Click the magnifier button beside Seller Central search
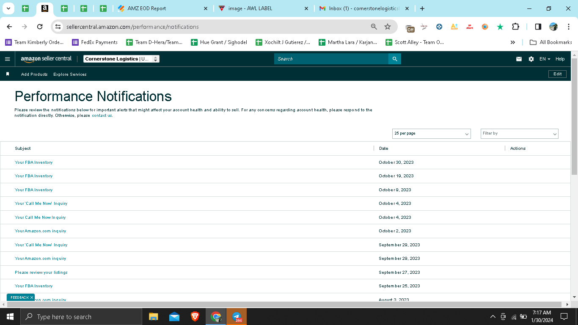Viewport: 578px width, 325px height. click(x=395, y=59)
